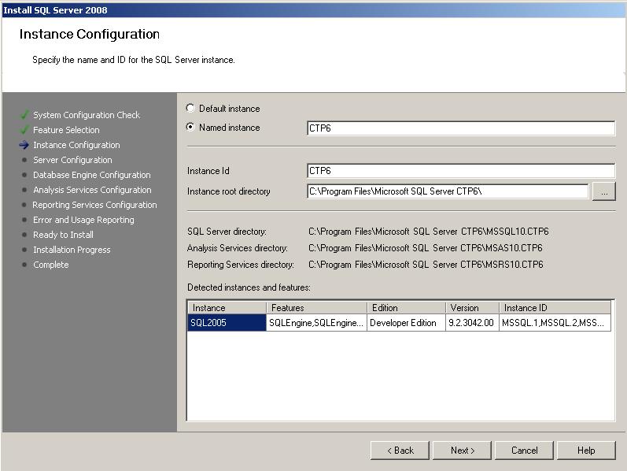Click the SQL Server directory path MSSQL10.CTP6
The height and width of the screenshot is (471, 627).
pyautogui.click(x=429, y=232)
